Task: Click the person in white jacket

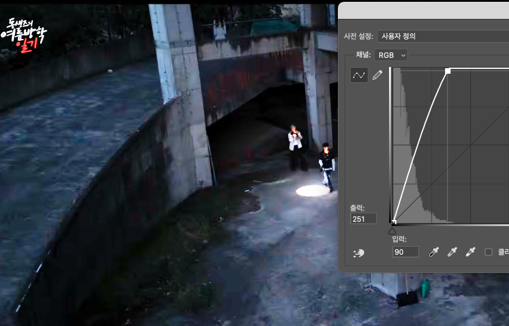Action: tap(296, 147)
